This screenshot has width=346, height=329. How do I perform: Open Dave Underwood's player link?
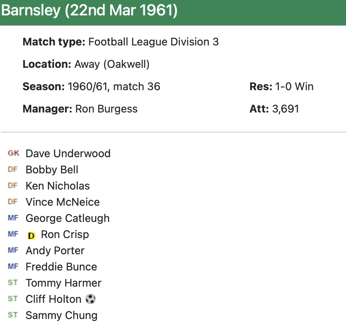click(68, 153)
